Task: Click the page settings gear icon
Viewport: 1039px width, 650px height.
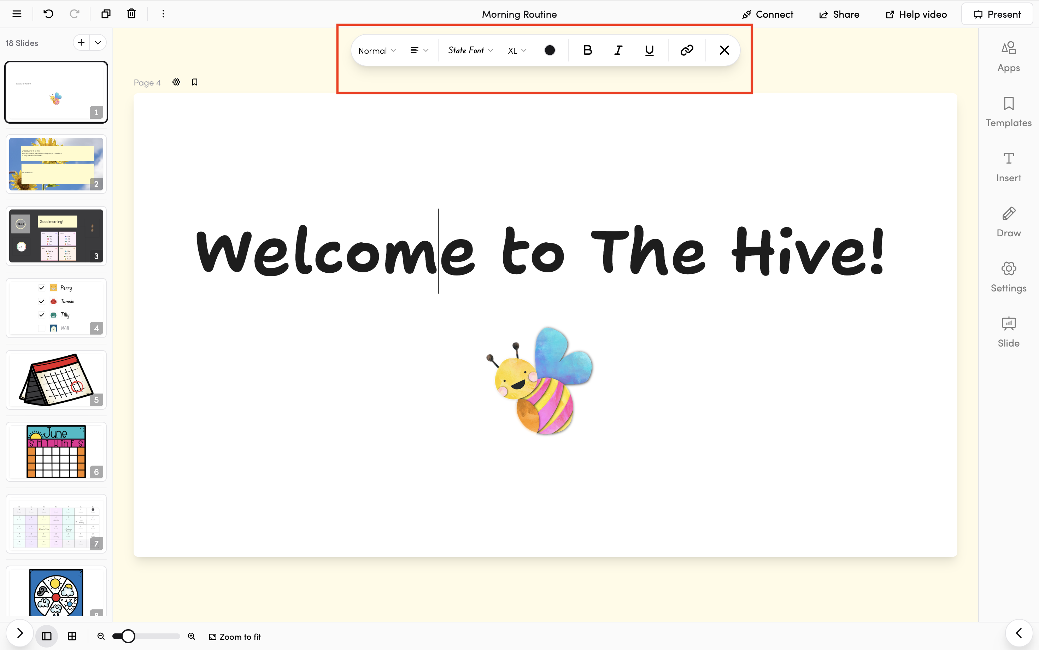Action: tap(176, 82)
